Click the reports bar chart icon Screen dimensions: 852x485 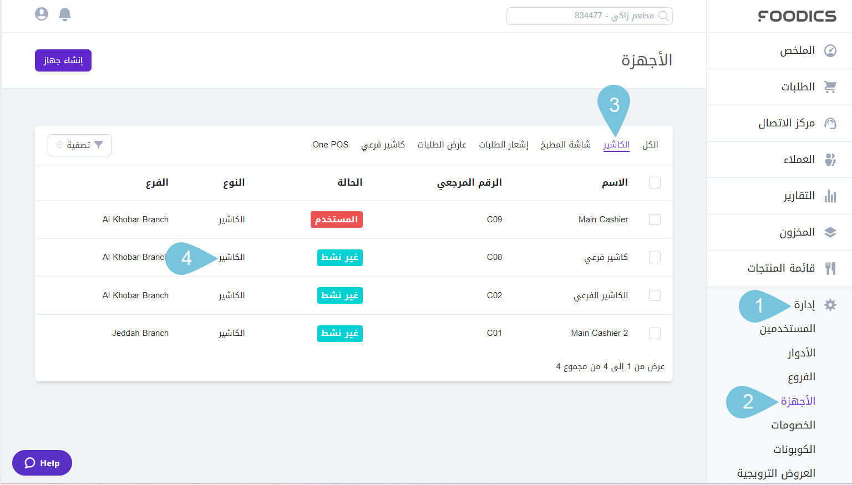[830, 196]
